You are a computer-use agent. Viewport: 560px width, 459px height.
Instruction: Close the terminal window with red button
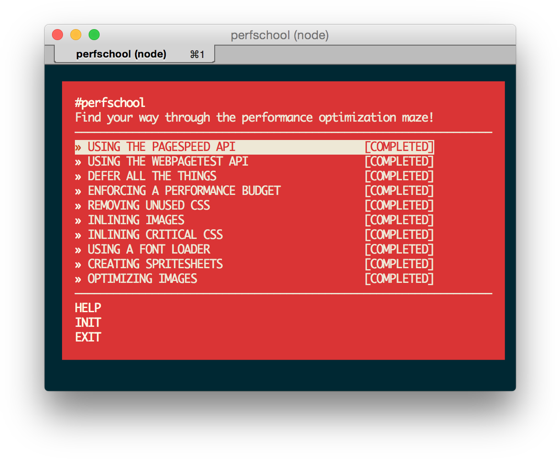pos(57,34)
